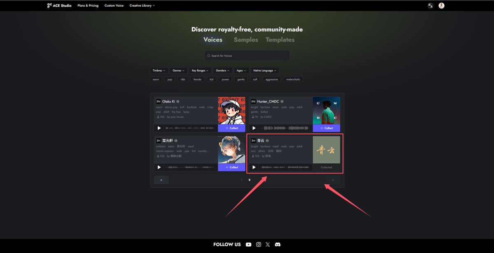Expand the Ages filter dropdown
The width and height of the screenshot is (494, 253).
[242, 71]
